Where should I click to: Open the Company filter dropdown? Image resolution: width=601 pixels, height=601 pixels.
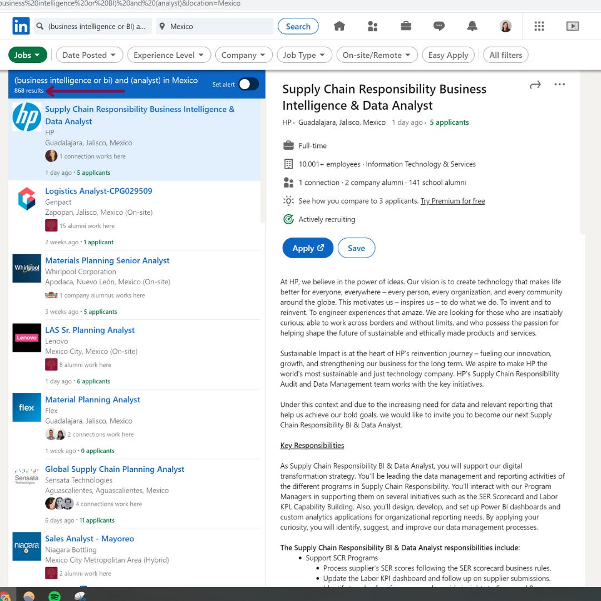click(x=243, y=55)
